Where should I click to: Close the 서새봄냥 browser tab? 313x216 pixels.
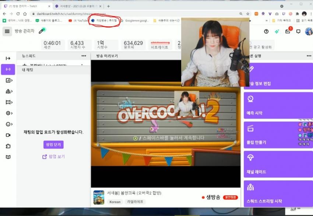coord(100,6)
